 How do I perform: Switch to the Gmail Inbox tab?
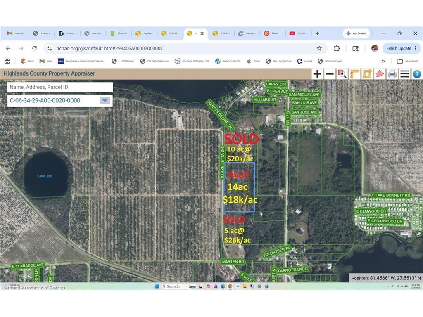click(15, 33)
